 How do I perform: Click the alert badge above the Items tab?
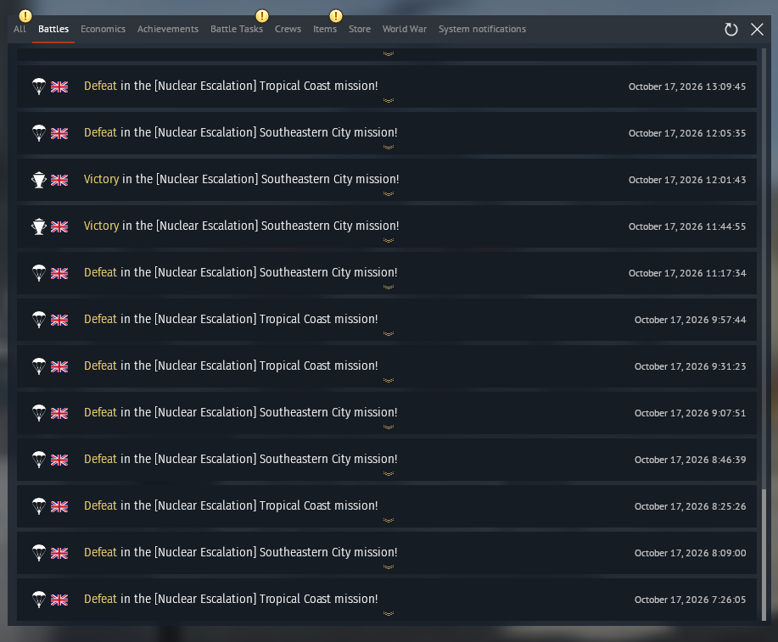coord(336,16)
